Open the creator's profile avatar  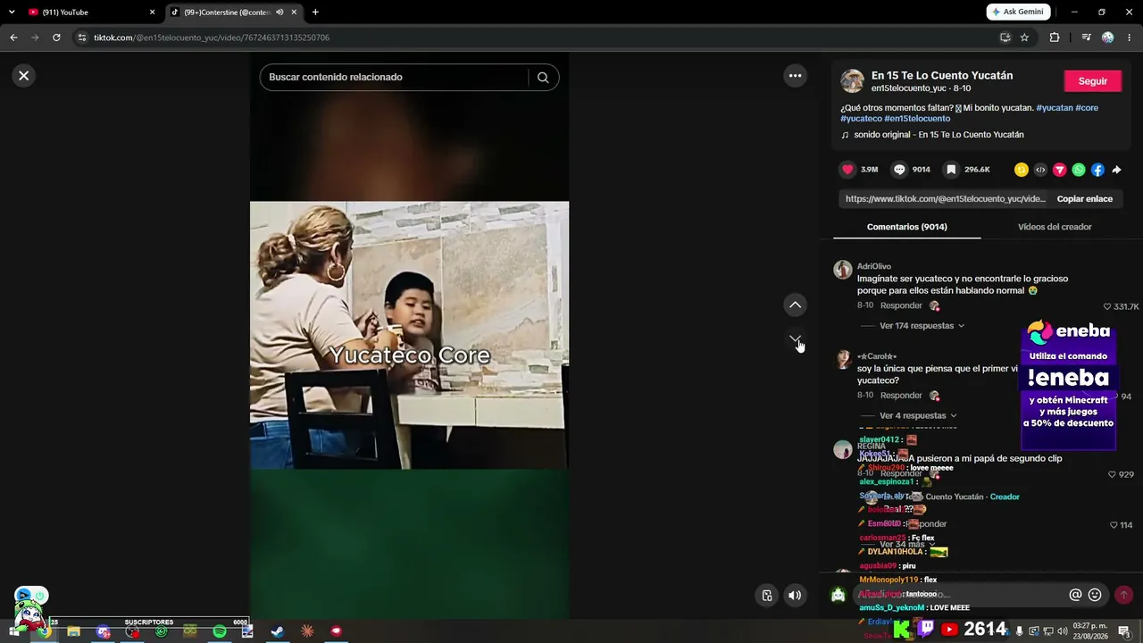click(x=852, y=81)
